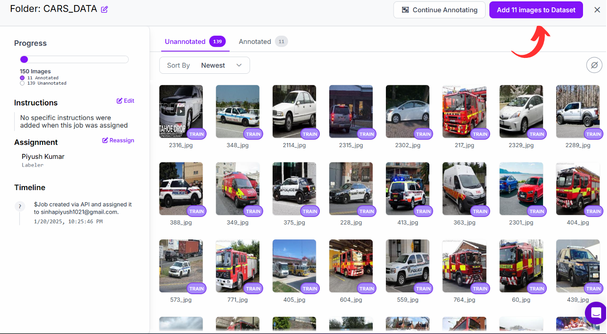Viewport: 607px width, 334px height.
Task: Open thumbnail 764_jpg
Action: click(464, 266)
